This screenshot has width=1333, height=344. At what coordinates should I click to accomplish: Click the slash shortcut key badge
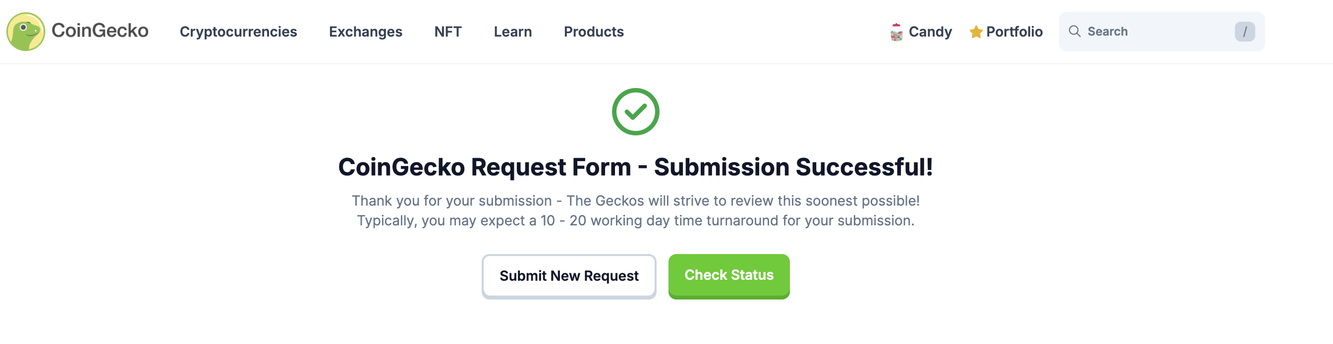[x=1244, y=32]
